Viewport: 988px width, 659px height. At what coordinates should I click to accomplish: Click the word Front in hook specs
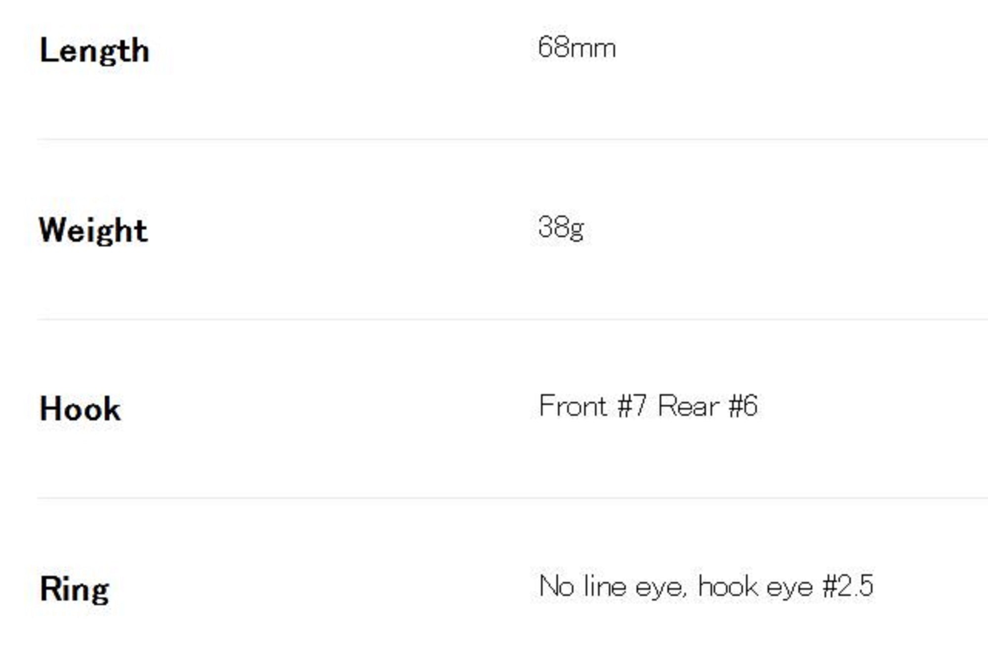pyautogui.click(x=573, y=406)
